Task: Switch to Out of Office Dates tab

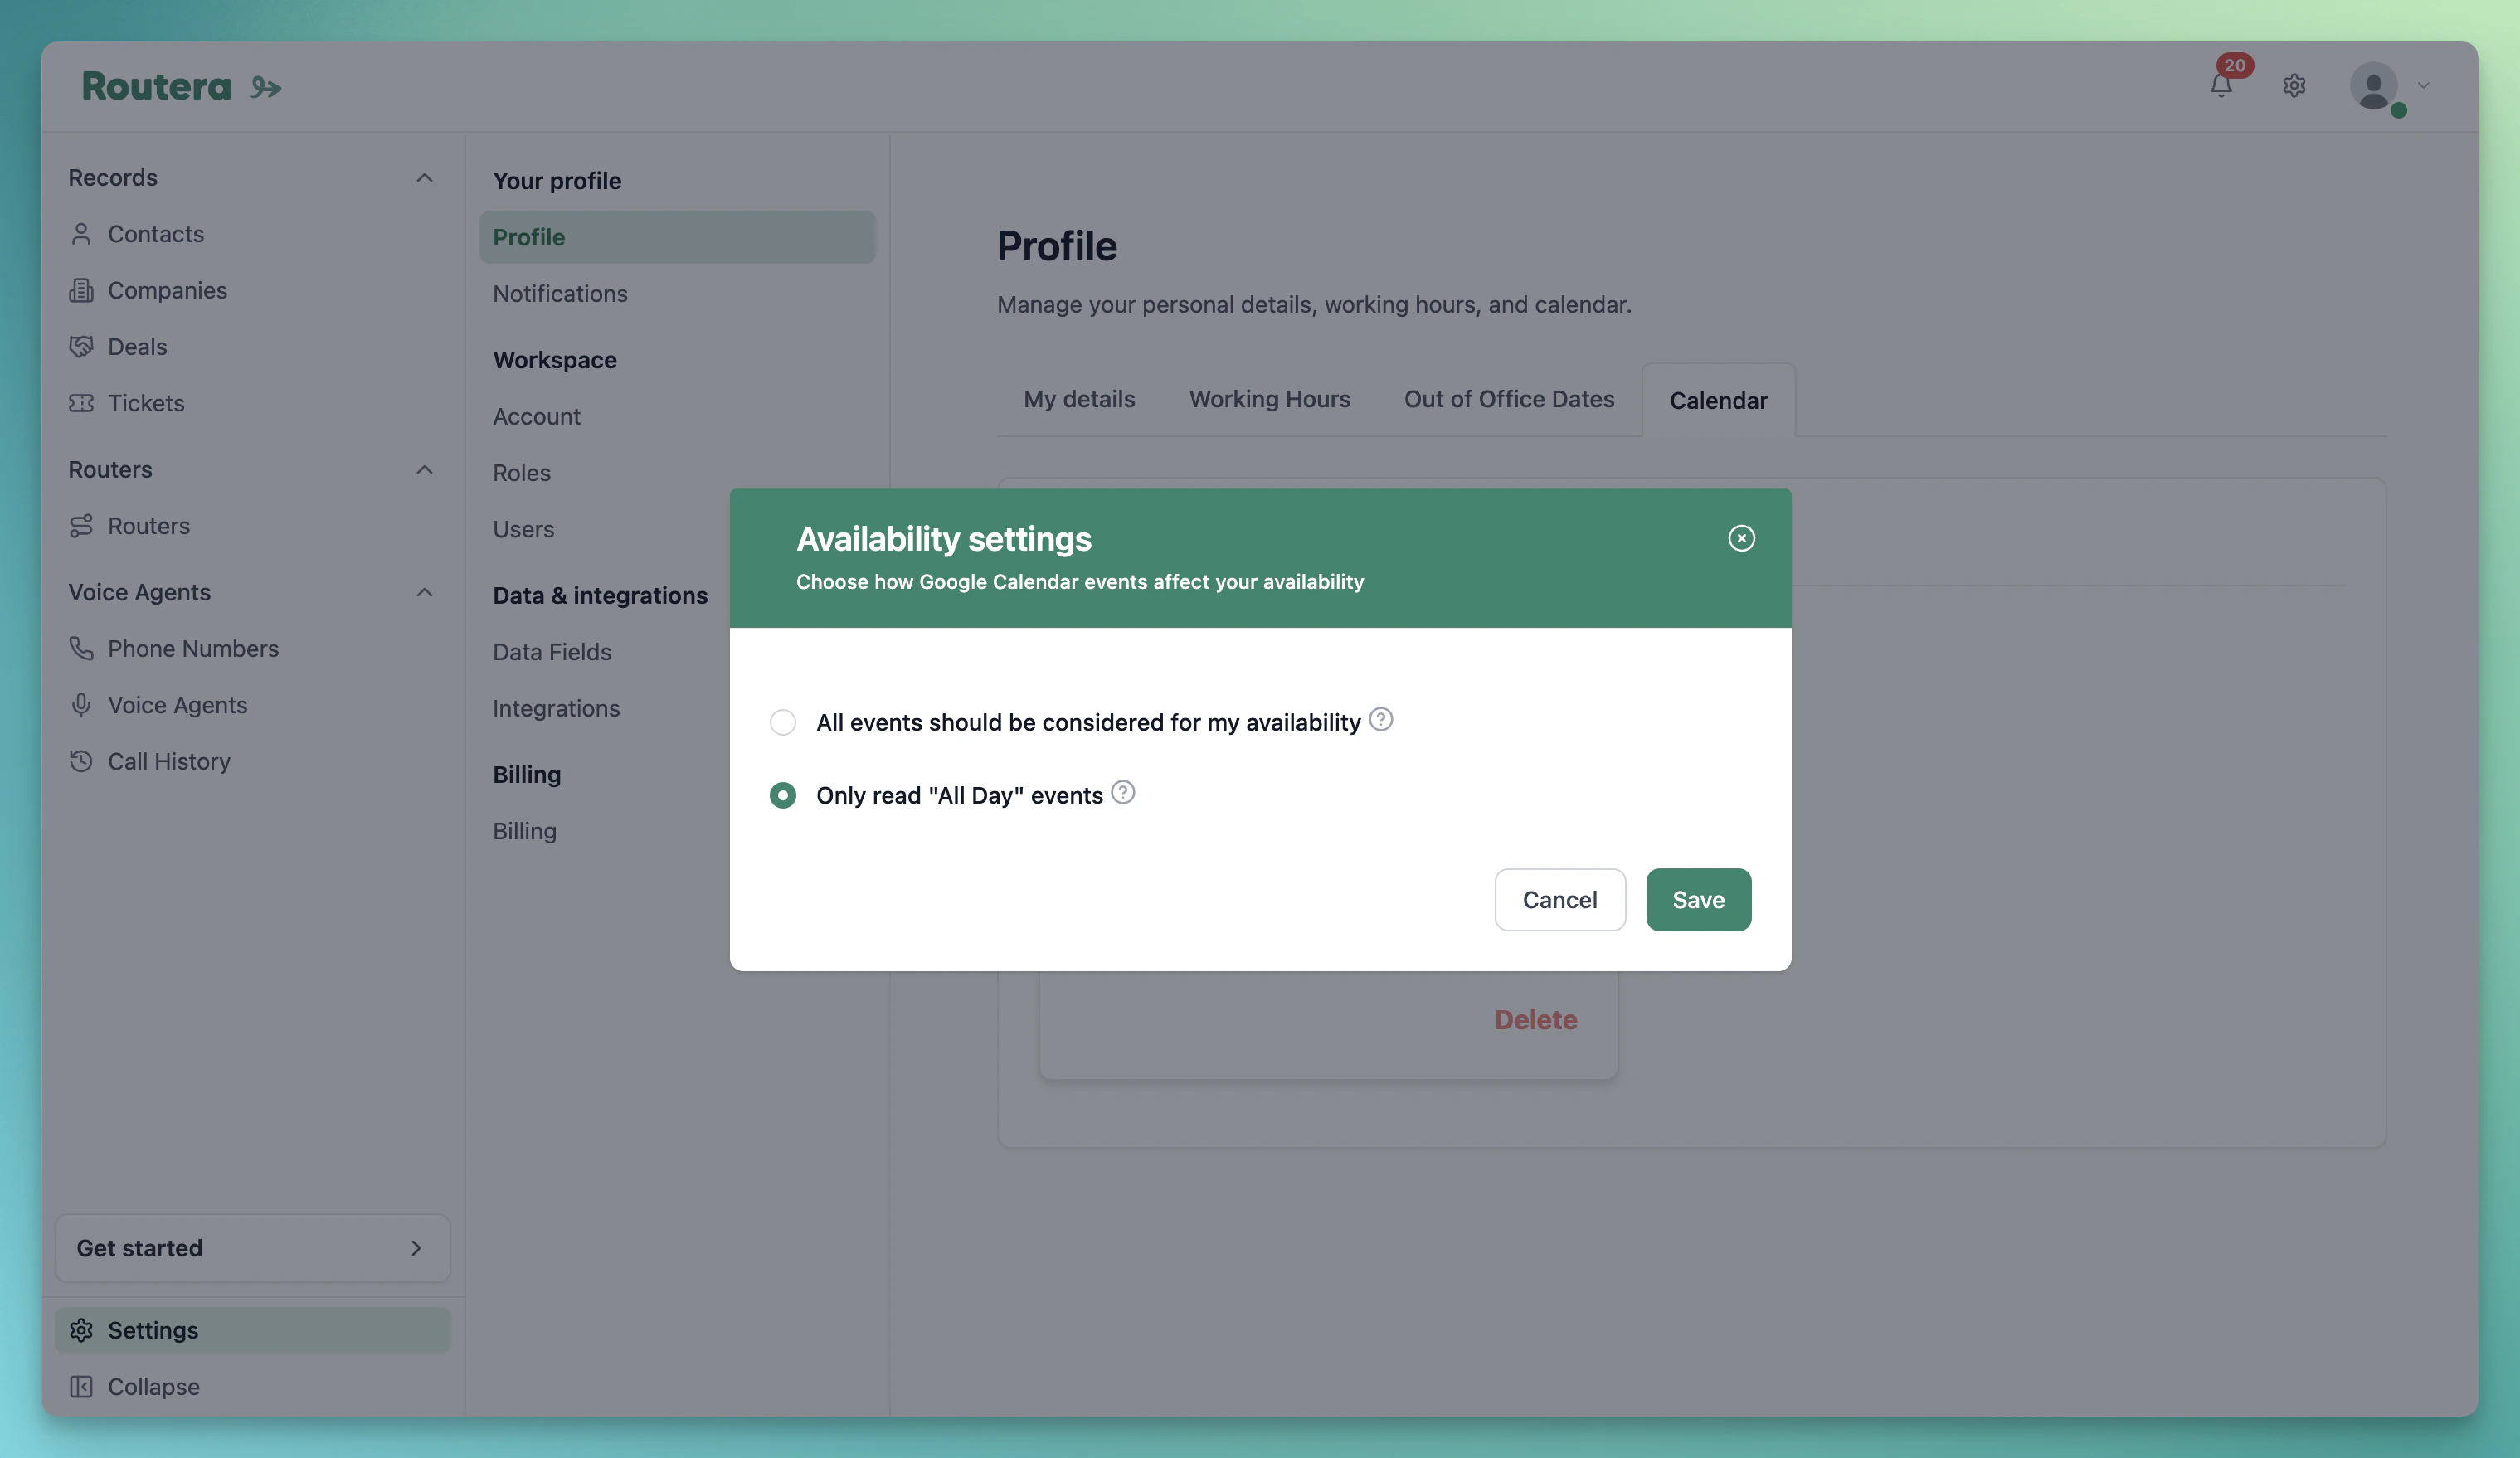Action: pyautogui.click(x=1509, y=399)
